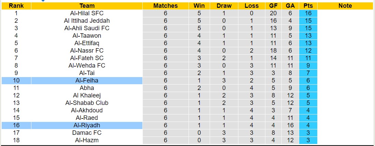Image resolution: width=375 pixels, height=146 pixels.
Task: Open the Al-Hilal SFC team link
Action: point(87,13)
